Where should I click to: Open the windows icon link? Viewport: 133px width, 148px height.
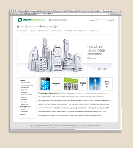(x=43, y=27)
